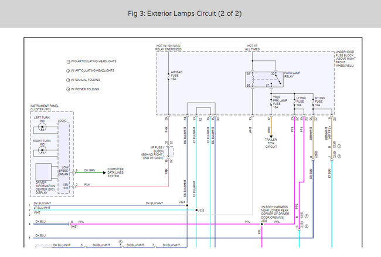Click the Right Turn indicator LED symbol
Image resolution: width=381 pixels, height=257 pixels.
pos(42,151)
